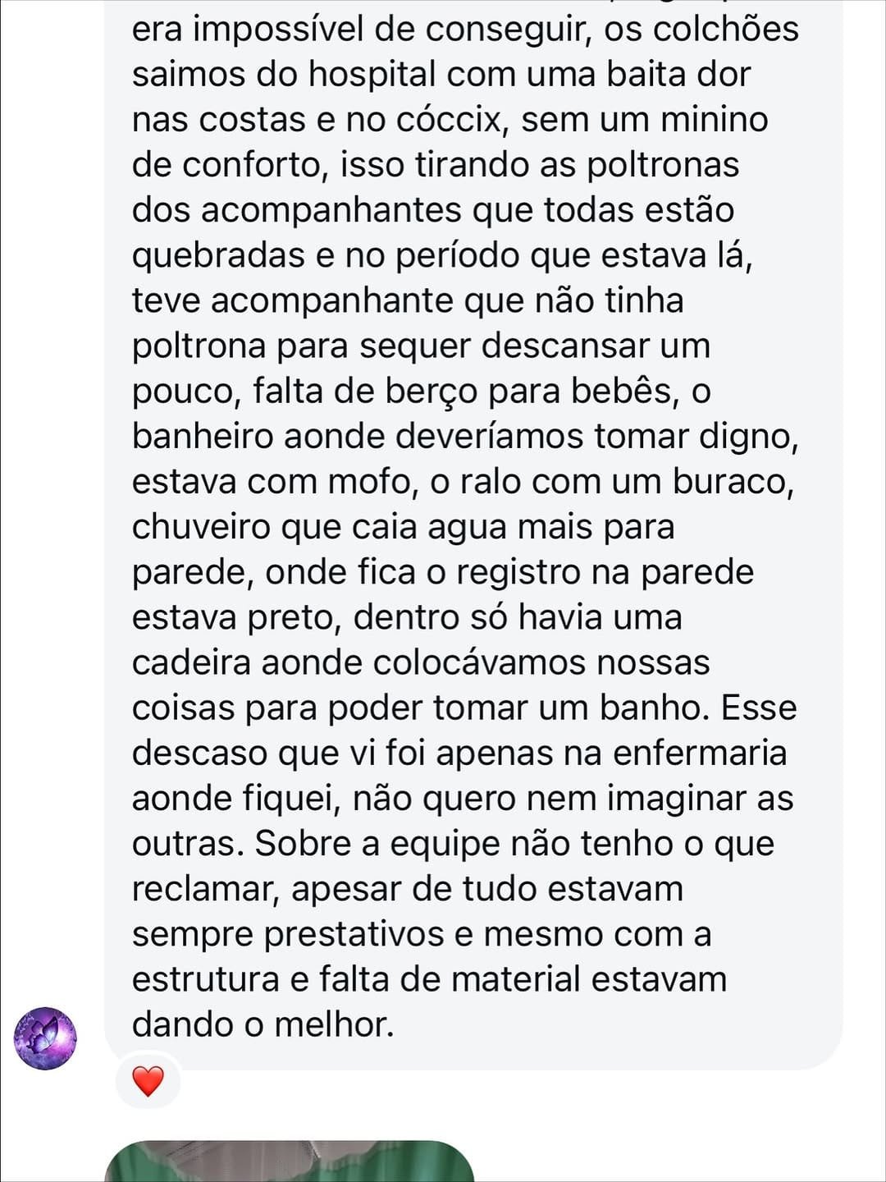Screen dimensions: 886x1182
Task: Click the word "banheiro" in the message
Action: point(203,437)
